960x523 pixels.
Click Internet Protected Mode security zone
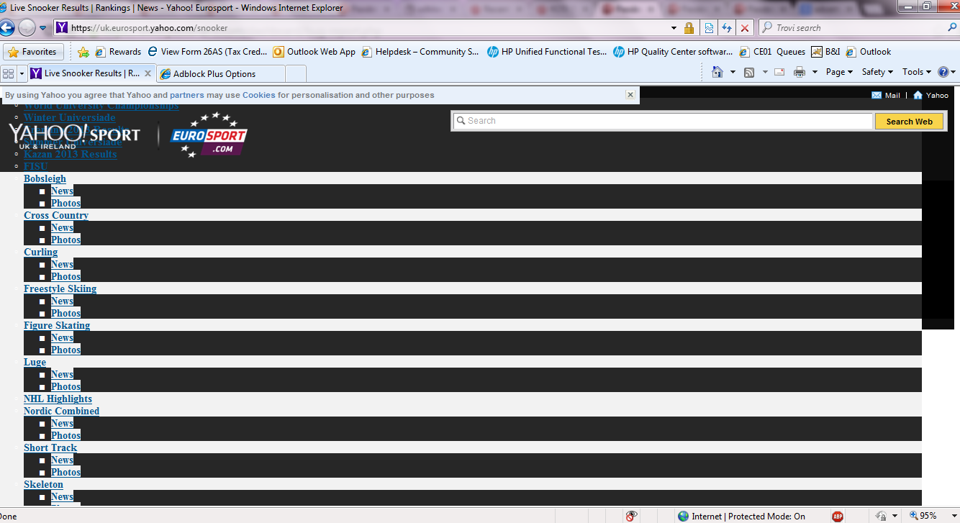[x=741, y=516]
